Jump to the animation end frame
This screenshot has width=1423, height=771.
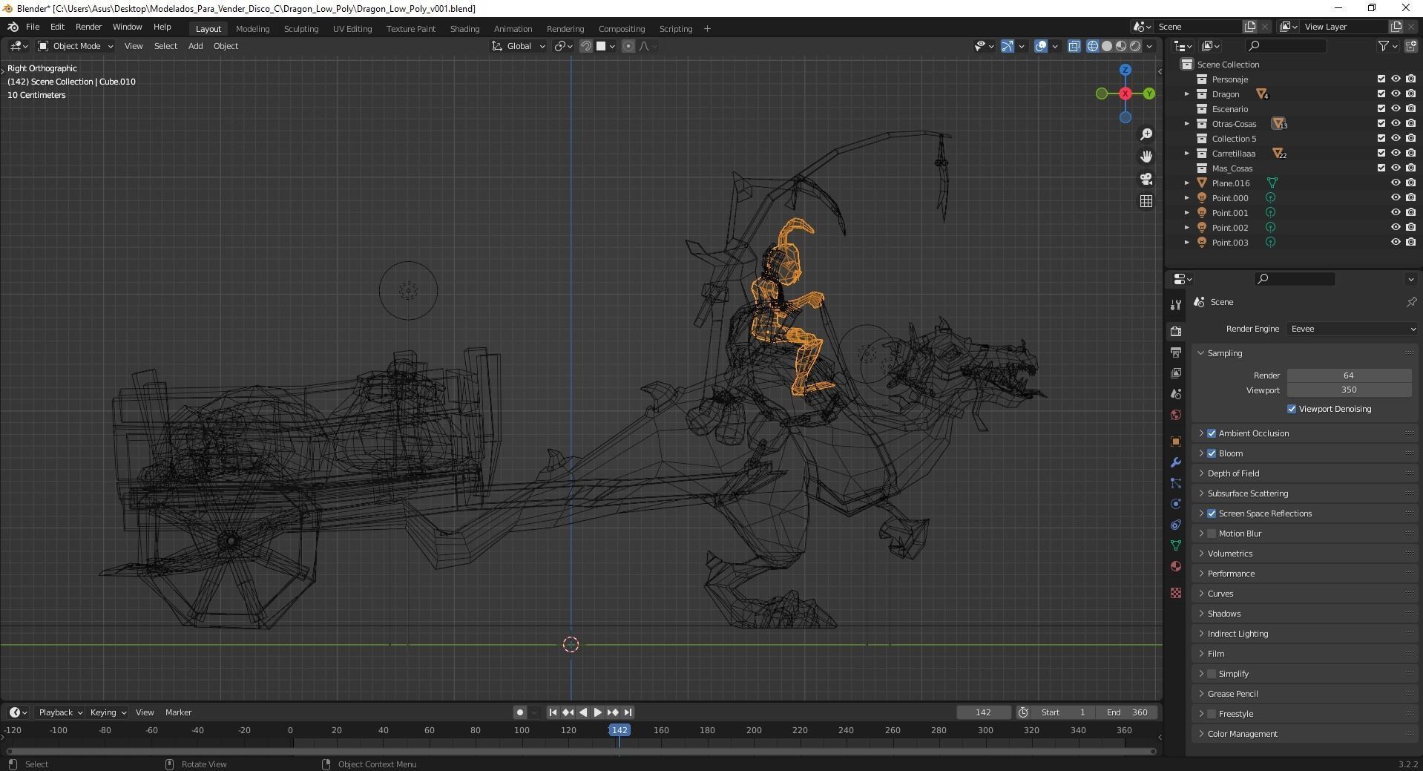[628, 712]
